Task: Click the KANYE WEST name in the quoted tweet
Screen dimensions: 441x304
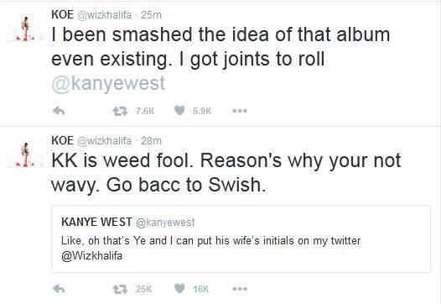Action: tap(96, 222)
